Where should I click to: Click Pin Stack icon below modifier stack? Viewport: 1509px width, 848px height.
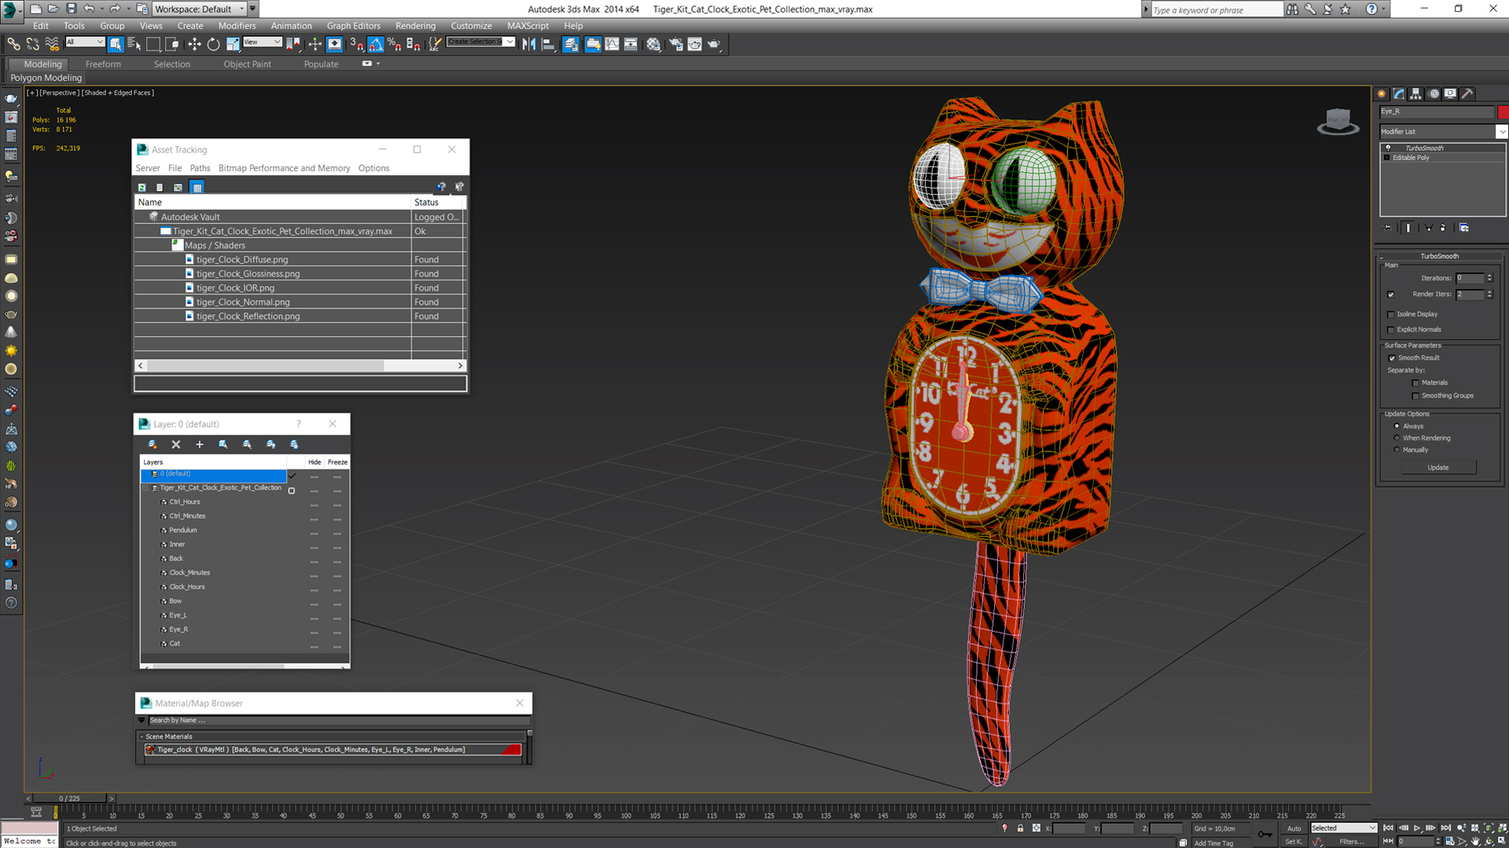[x=1388, y=228]
